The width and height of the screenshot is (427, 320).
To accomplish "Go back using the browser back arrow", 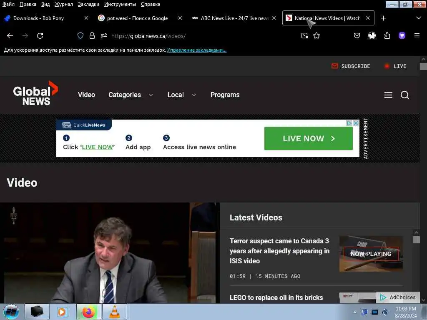I will pyautogui.click(x=10, y=36).
